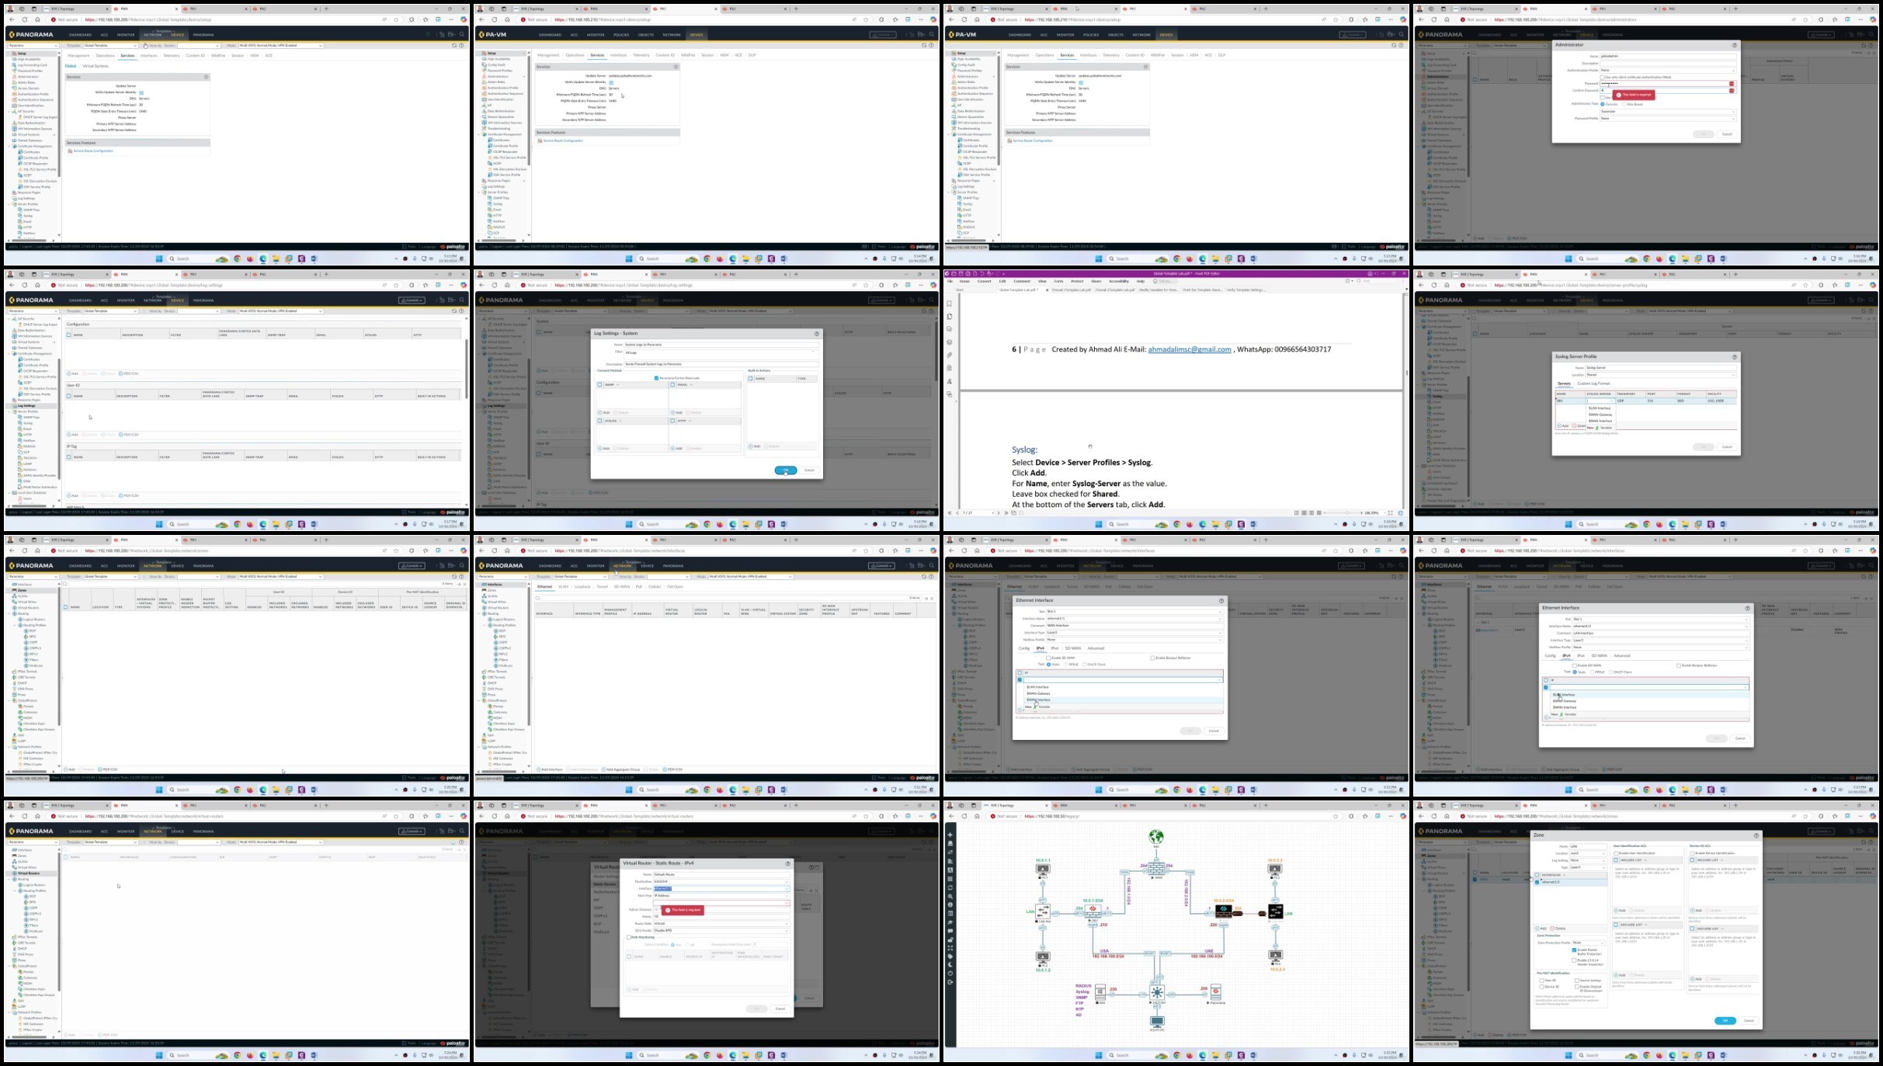Click the plus Add object icon in EVE sidebar
Screen dimensions: 1883x1066
(x=950, y=835)
